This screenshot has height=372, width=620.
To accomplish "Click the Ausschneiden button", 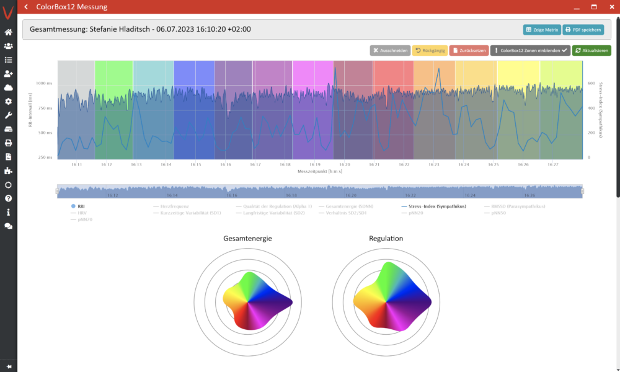I will (x=390, y=51).
